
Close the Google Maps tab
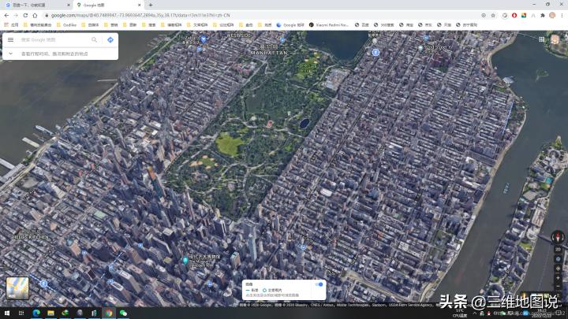coord(140,5)
